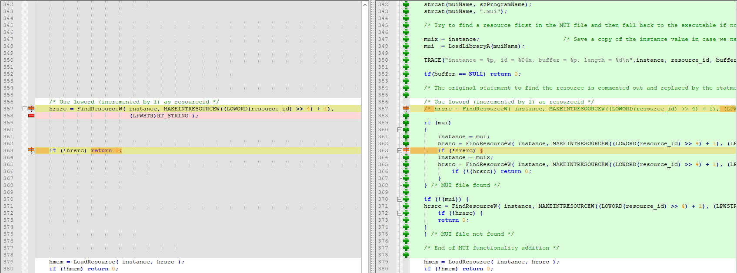
Task: Click the green added marker on right line 375
Action: click(x=406, y=234)
